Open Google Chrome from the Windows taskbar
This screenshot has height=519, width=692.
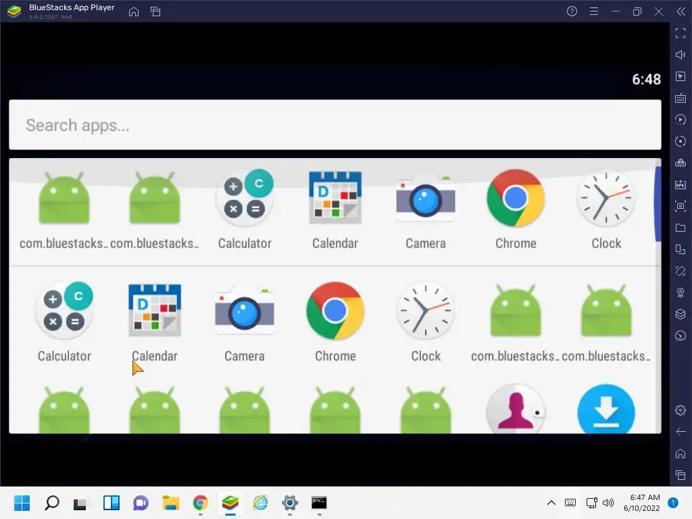pos(200,503)
